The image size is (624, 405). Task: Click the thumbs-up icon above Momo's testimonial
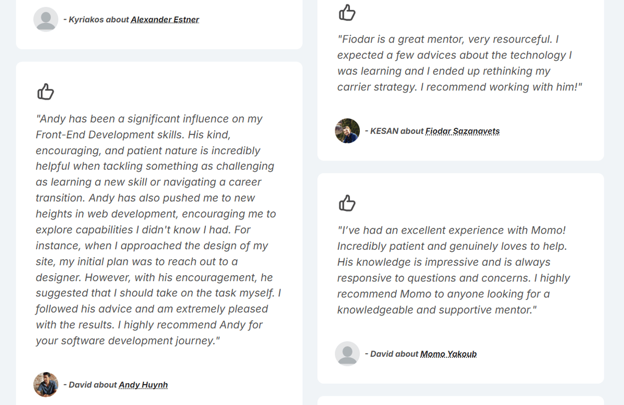tap(347, 203)
